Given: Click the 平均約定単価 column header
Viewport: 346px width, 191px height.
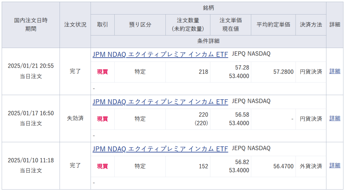Looking at the screenshot, I should [273, 25].
